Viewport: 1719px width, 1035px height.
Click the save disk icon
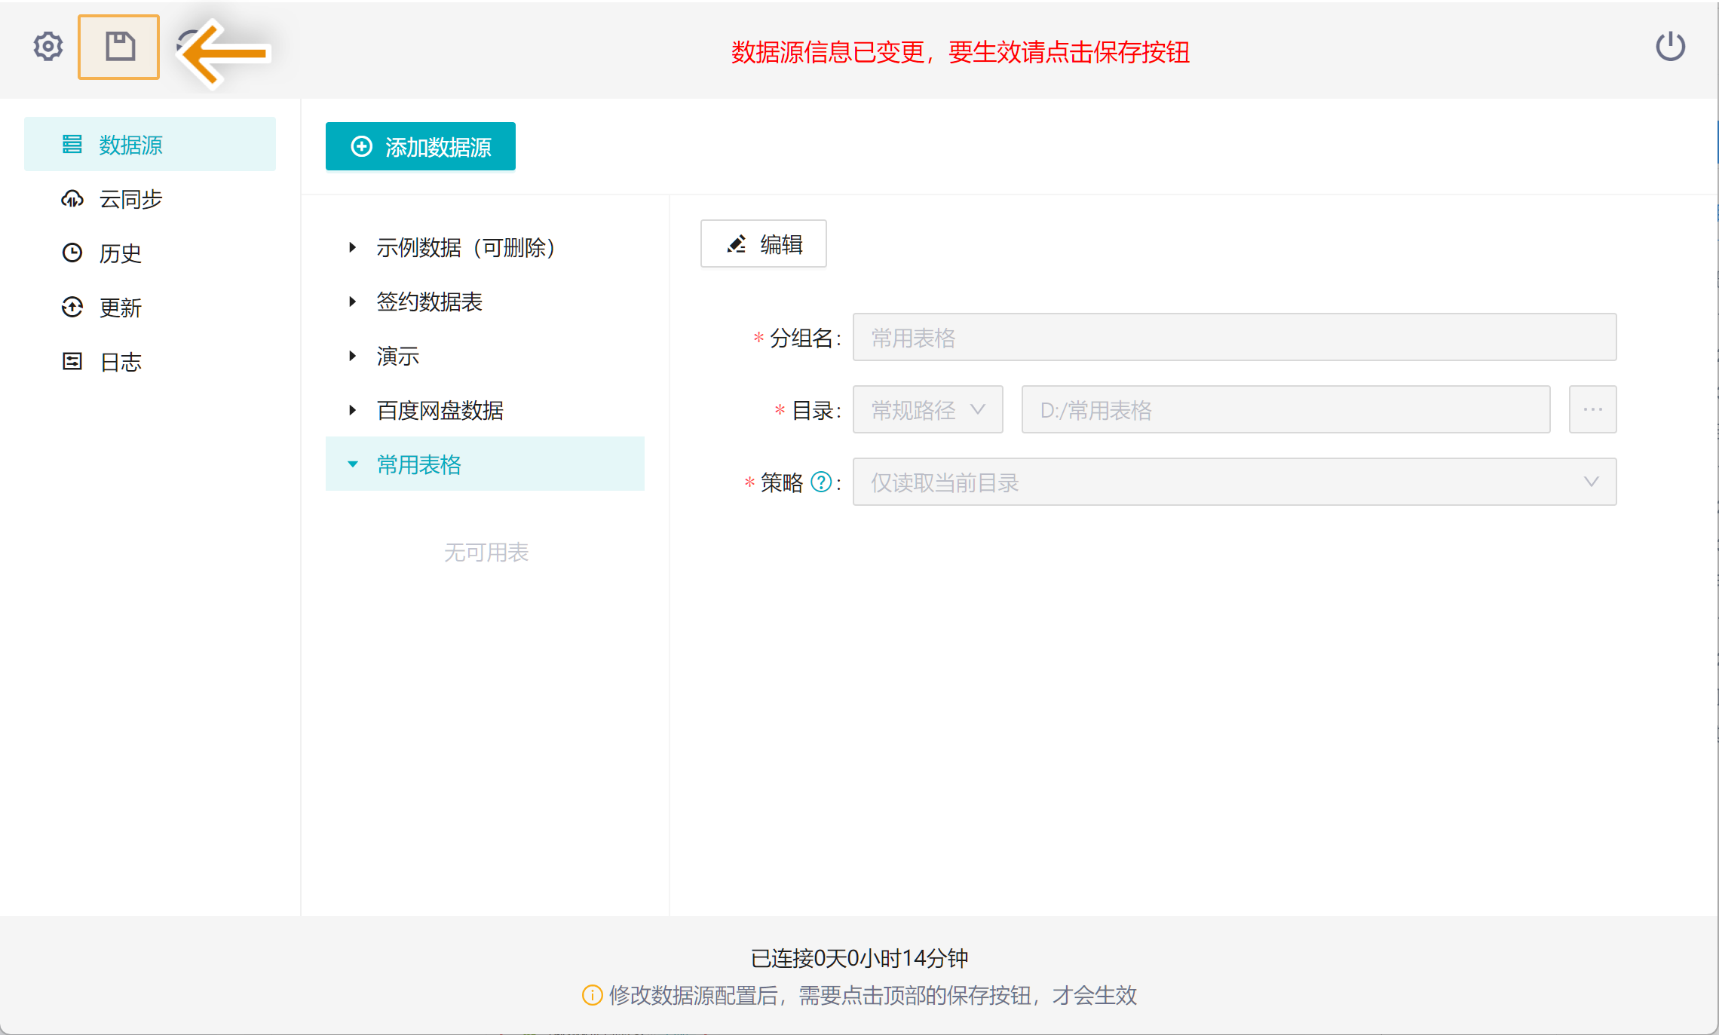point(119,47)
